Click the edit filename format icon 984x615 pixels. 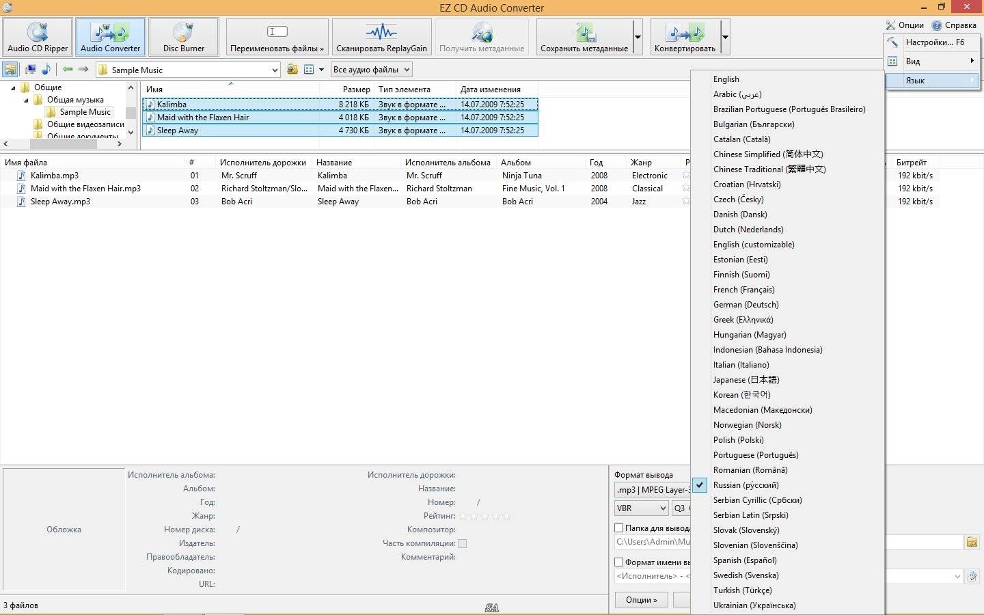(x=972, y=577)
